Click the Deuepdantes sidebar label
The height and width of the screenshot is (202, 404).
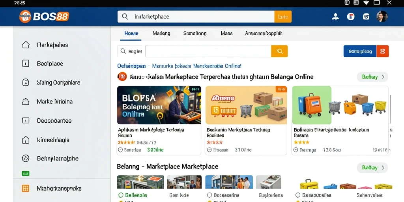click(54, 121)
